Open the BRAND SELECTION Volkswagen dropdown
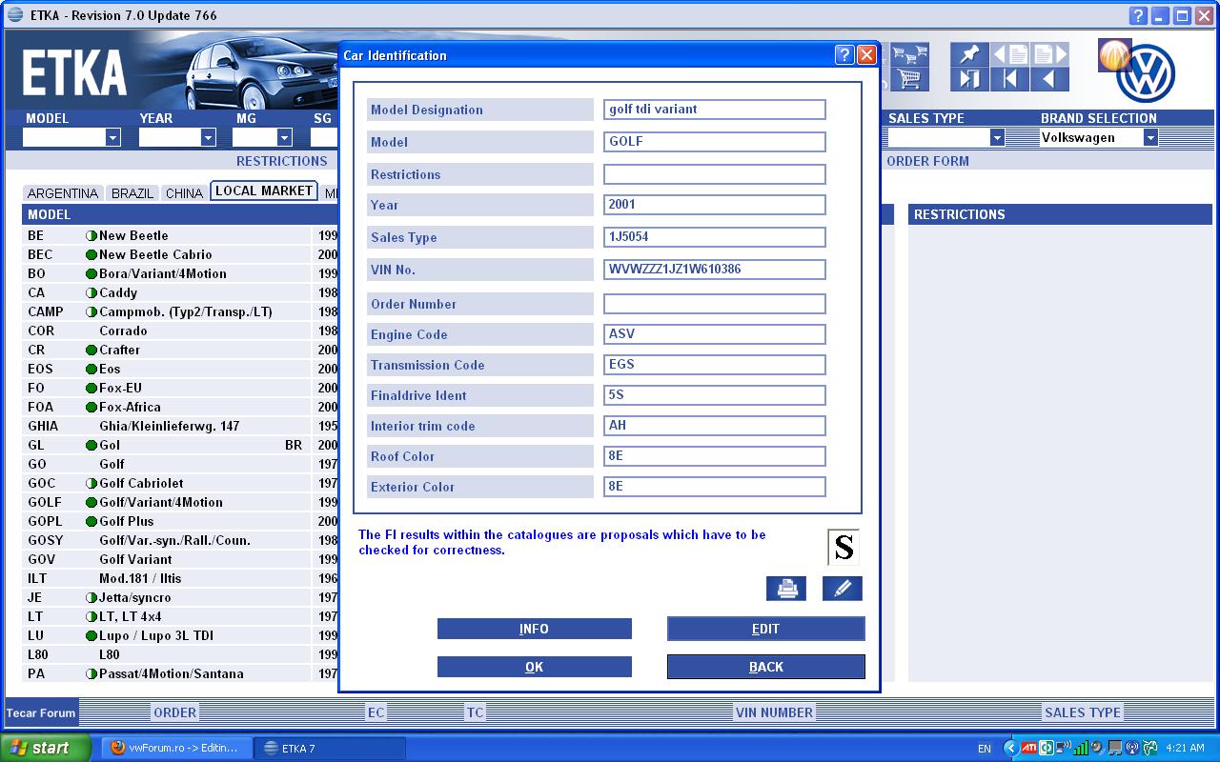 [1150, 138]
